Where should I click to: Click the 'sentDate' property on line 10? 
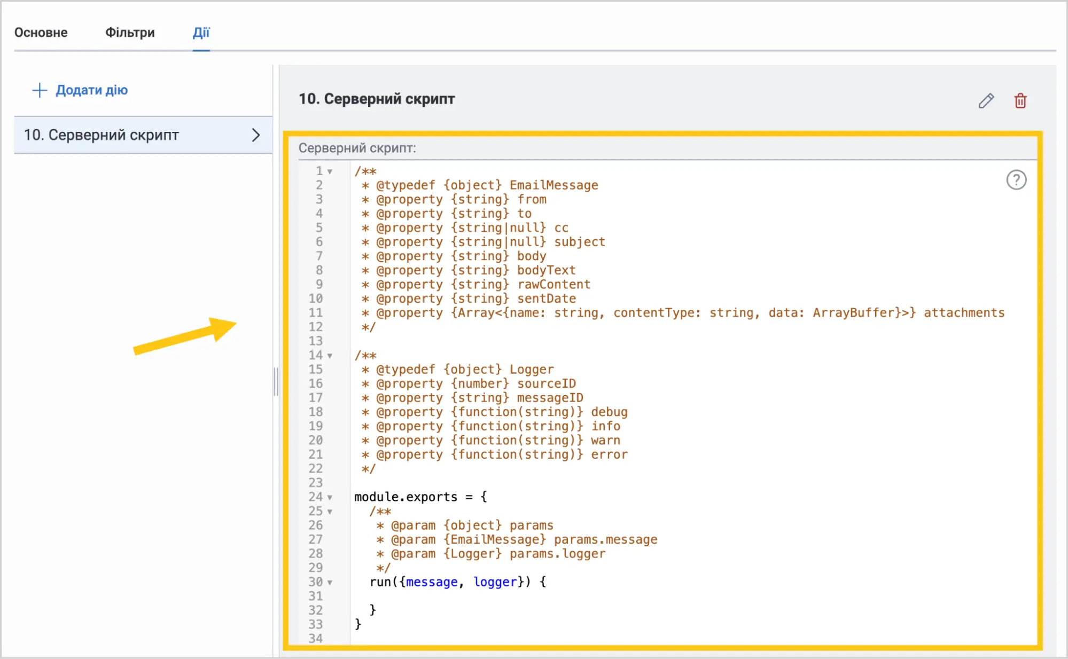(546, 299)
